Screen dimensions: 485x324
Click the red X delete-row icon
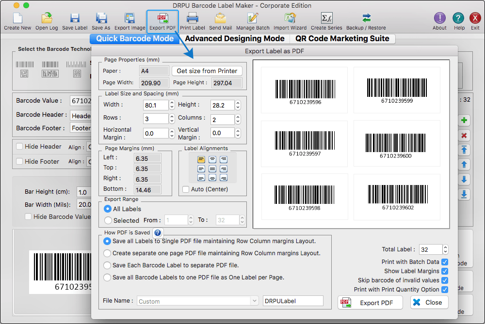464,135
